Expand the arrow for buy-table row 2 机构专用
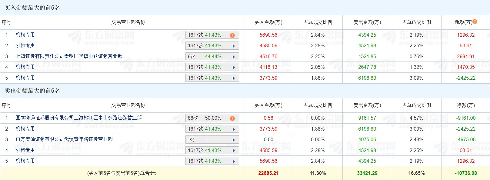490x180 pixels. [x=234, y=46]
